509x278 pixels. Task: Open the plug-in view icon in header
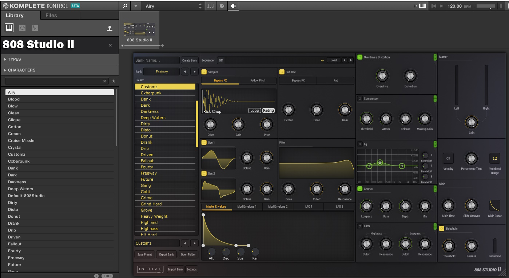[233, 6]
